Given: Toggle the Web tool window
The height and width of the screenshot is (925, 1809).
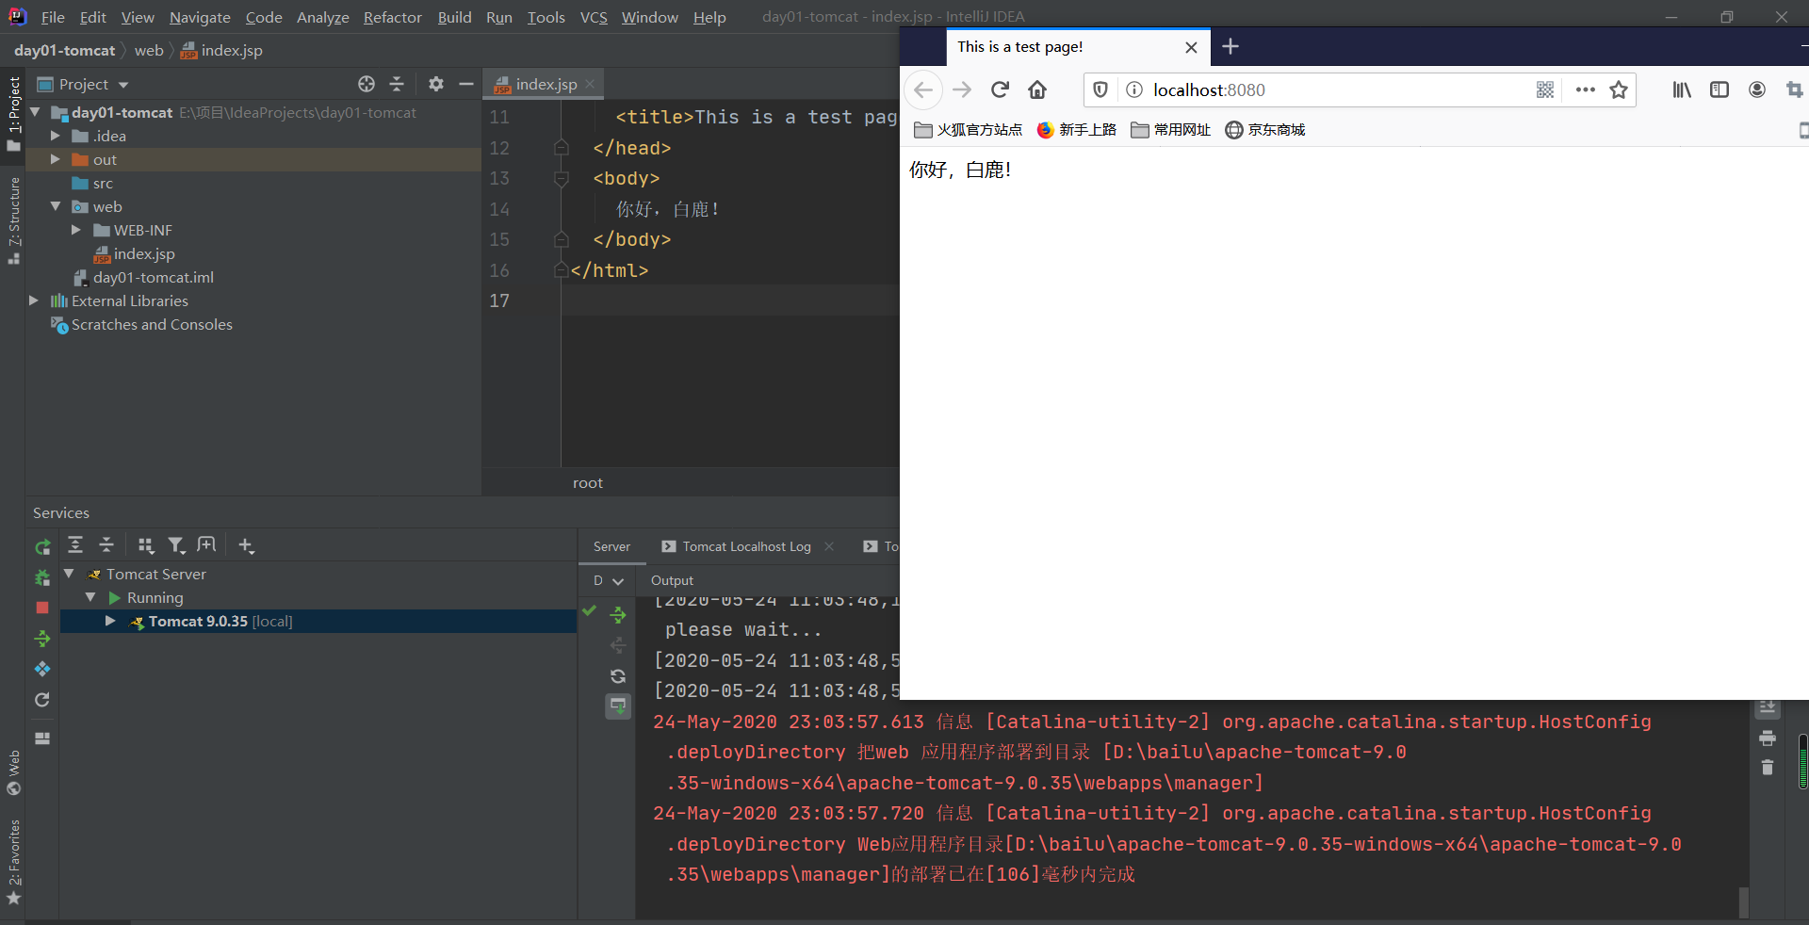Looking at the screenshot, I should (13, 772).
